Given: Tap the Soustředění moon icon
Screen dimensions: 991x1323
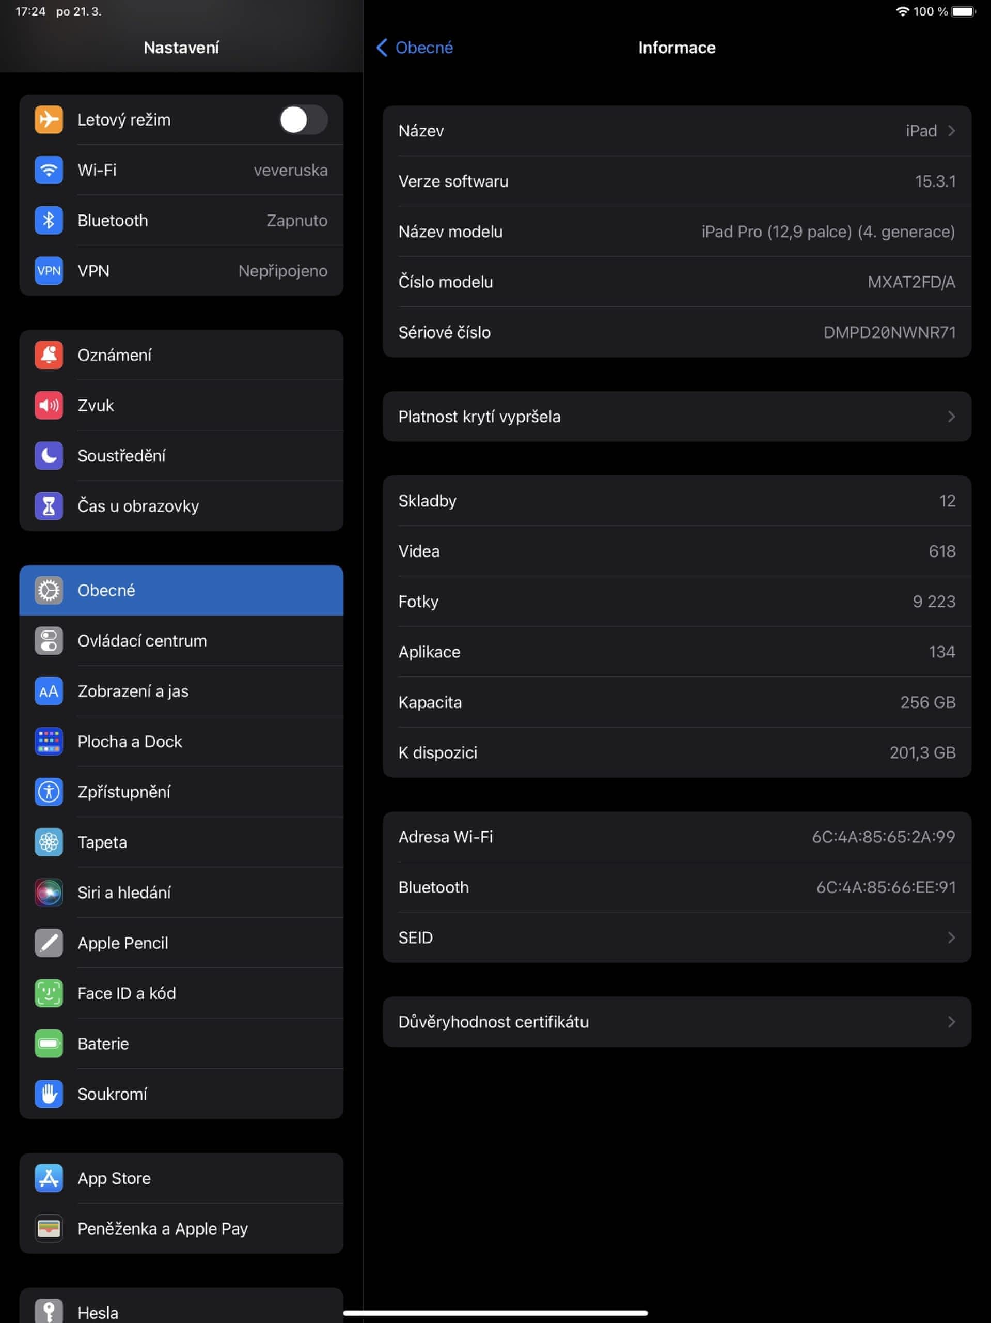Looking at the screenshot, I should click(49, 455).
